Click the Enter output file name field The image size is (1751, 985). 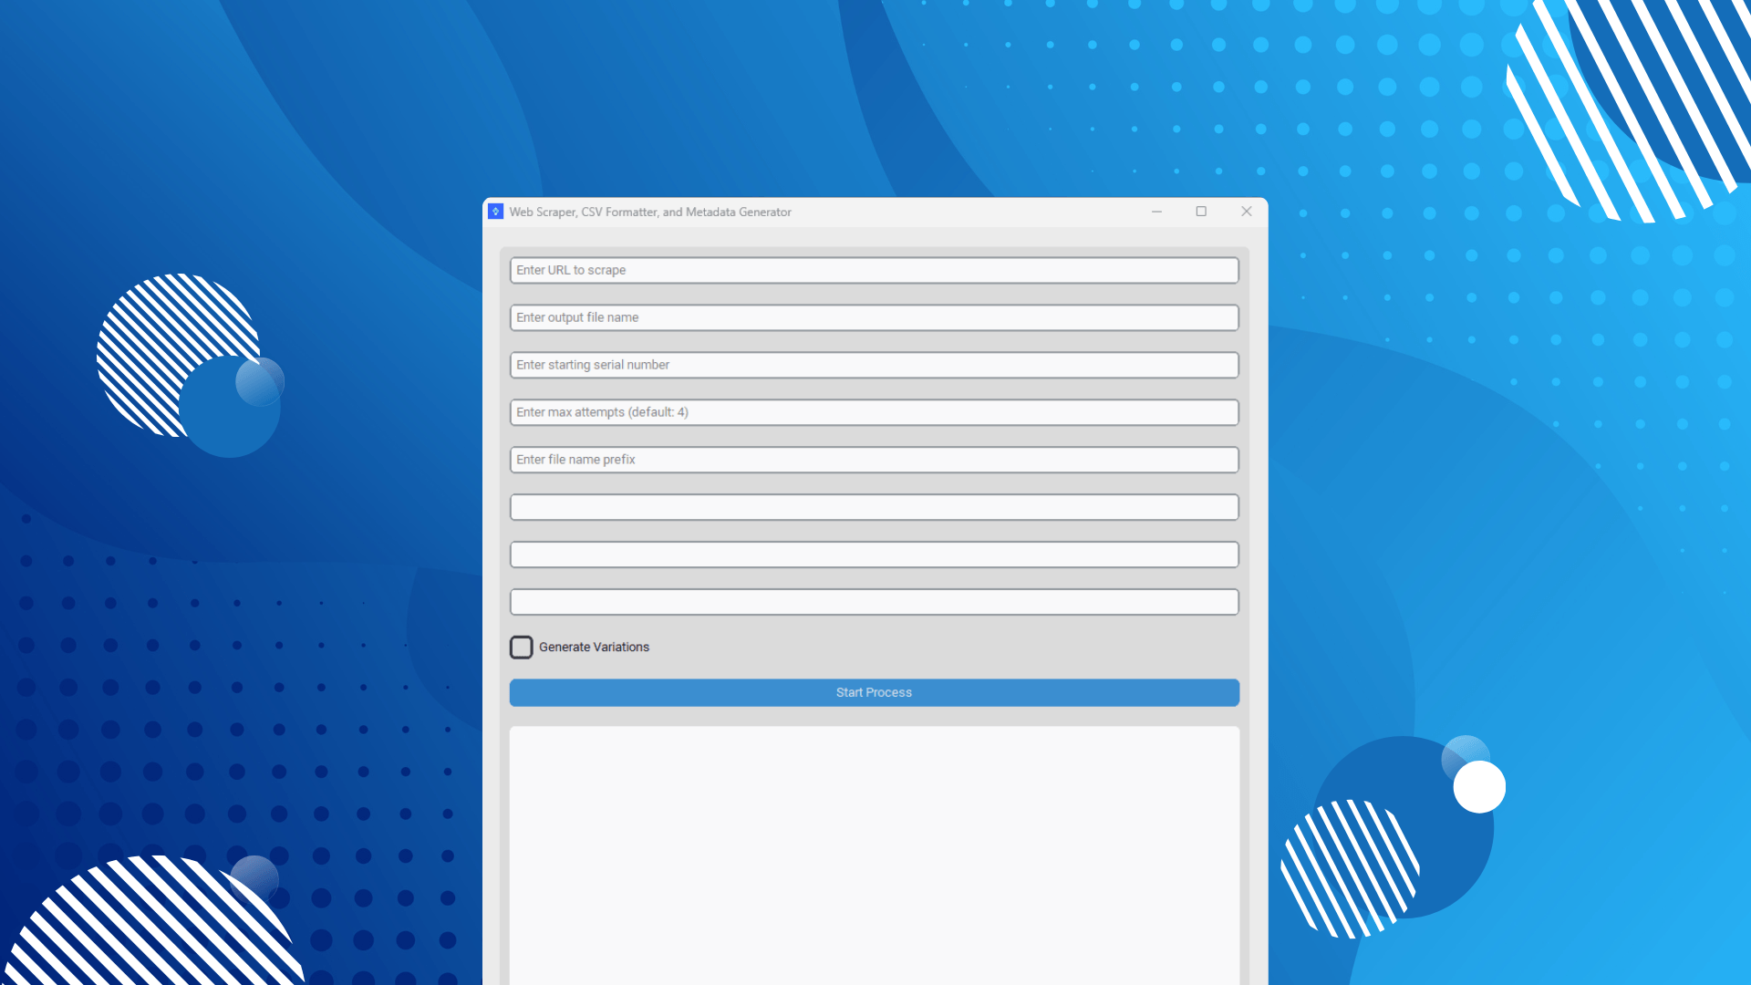coord(874,318)
